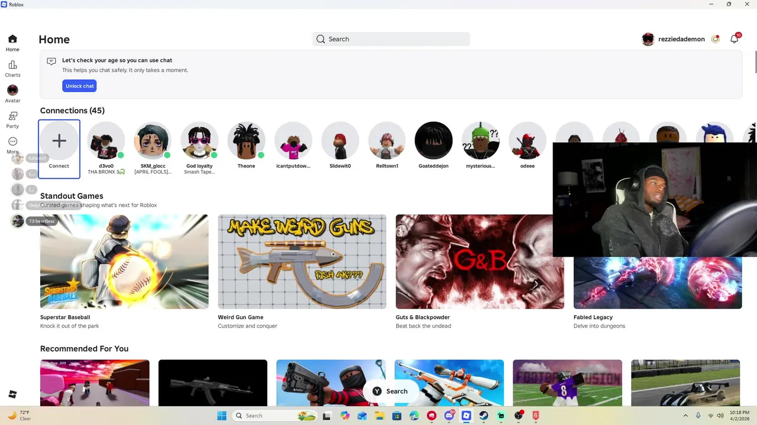Click the 'Beat back the undead' caption
This screenshot has width=757, height=425.
423,326
